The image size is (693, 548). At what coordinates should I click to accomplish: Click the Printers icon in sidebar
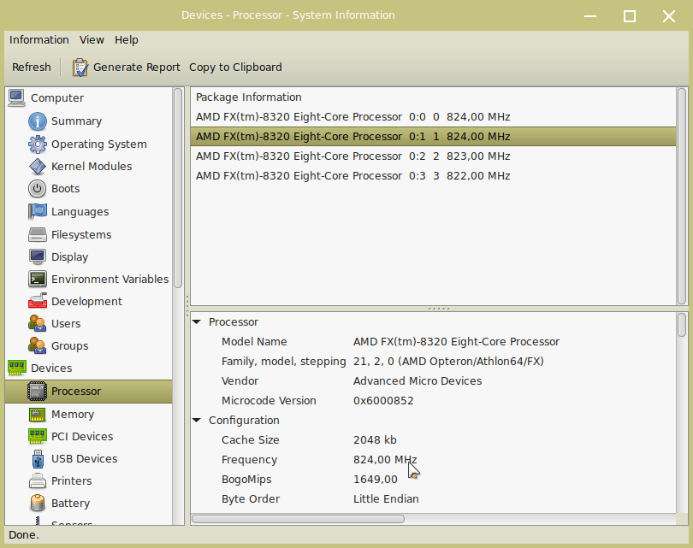[x=37, y=480]
